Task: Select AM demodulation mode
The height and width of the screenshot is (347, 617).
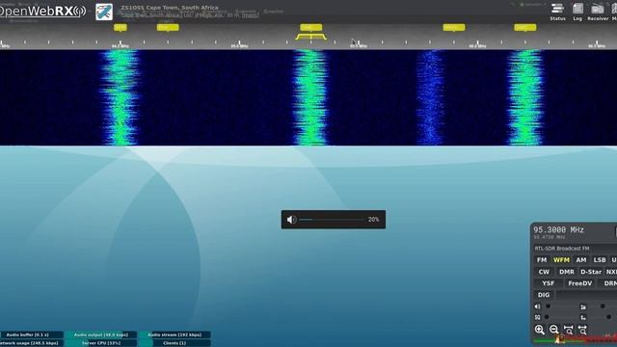Action: coord(581,260)
